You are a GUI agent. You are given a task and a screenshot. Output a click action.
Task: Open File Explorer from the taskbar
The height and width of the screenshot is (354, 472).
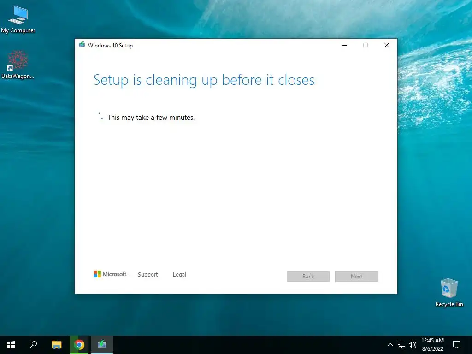click(56, 345)
